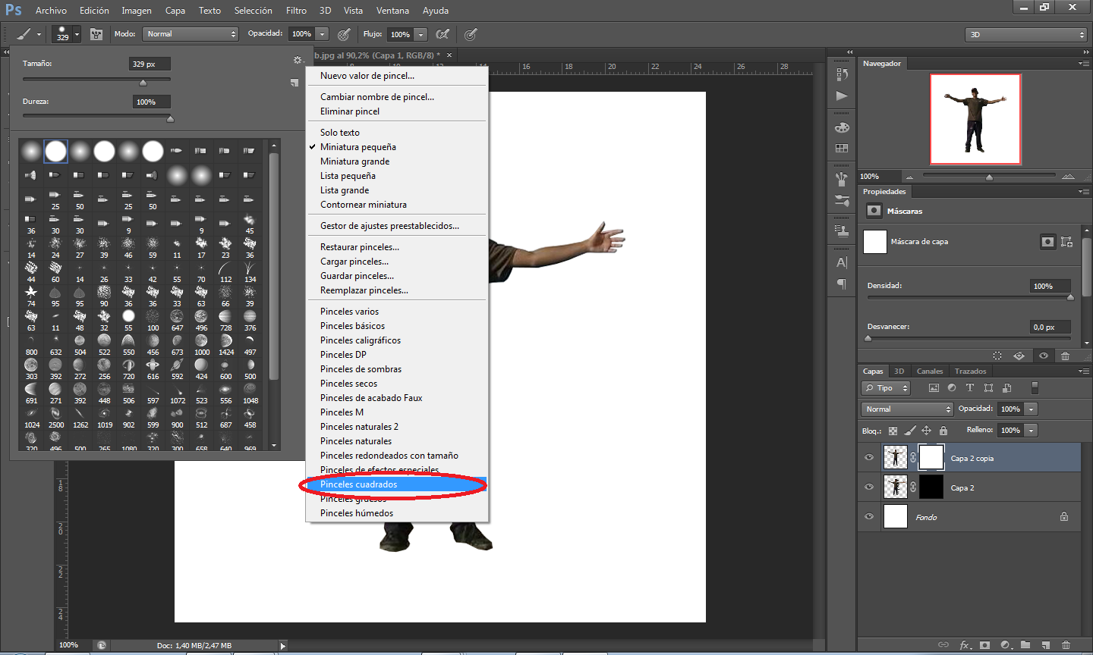Choose Pinceles cuadrados from the menu
This screenshot has width=1093, height=655.
(397, 484)
